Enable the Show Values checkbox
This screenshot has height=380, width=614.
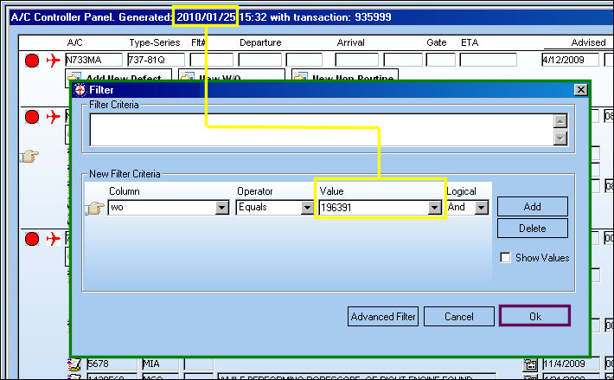505,258
